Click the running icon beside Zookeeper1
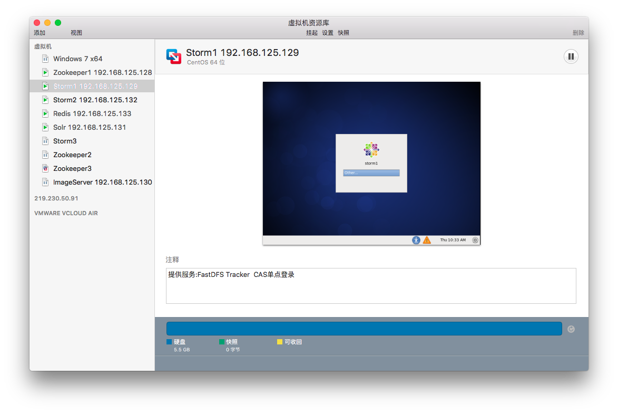The height and width of the screenshot is (413, 618). (x=45, y=72)
